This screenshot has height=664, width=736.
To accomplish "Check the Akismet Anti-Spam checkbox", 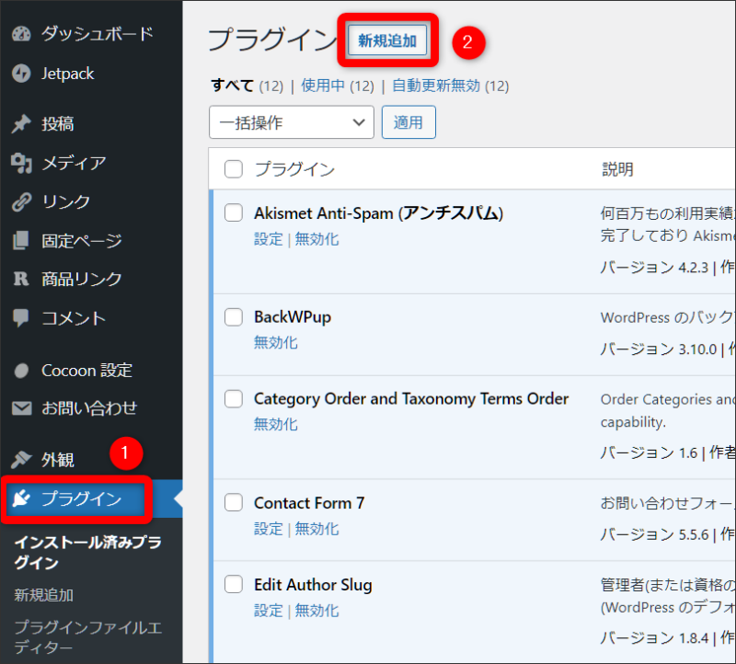I will 234,212.
